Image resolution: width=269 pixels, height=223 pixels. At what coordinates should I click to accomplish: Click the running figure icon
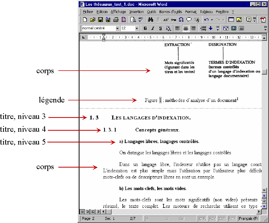click(197, 20)
